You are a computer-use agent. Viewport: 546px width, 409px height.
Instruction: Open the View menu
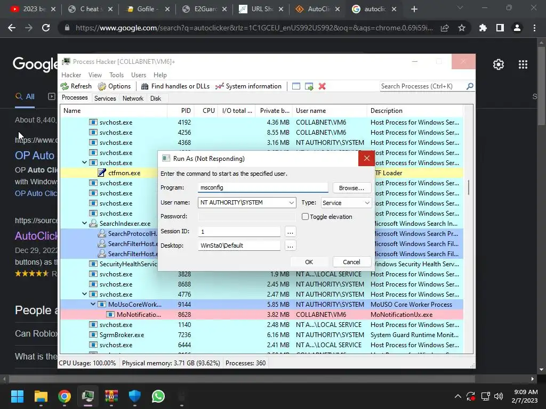(95, 75)
